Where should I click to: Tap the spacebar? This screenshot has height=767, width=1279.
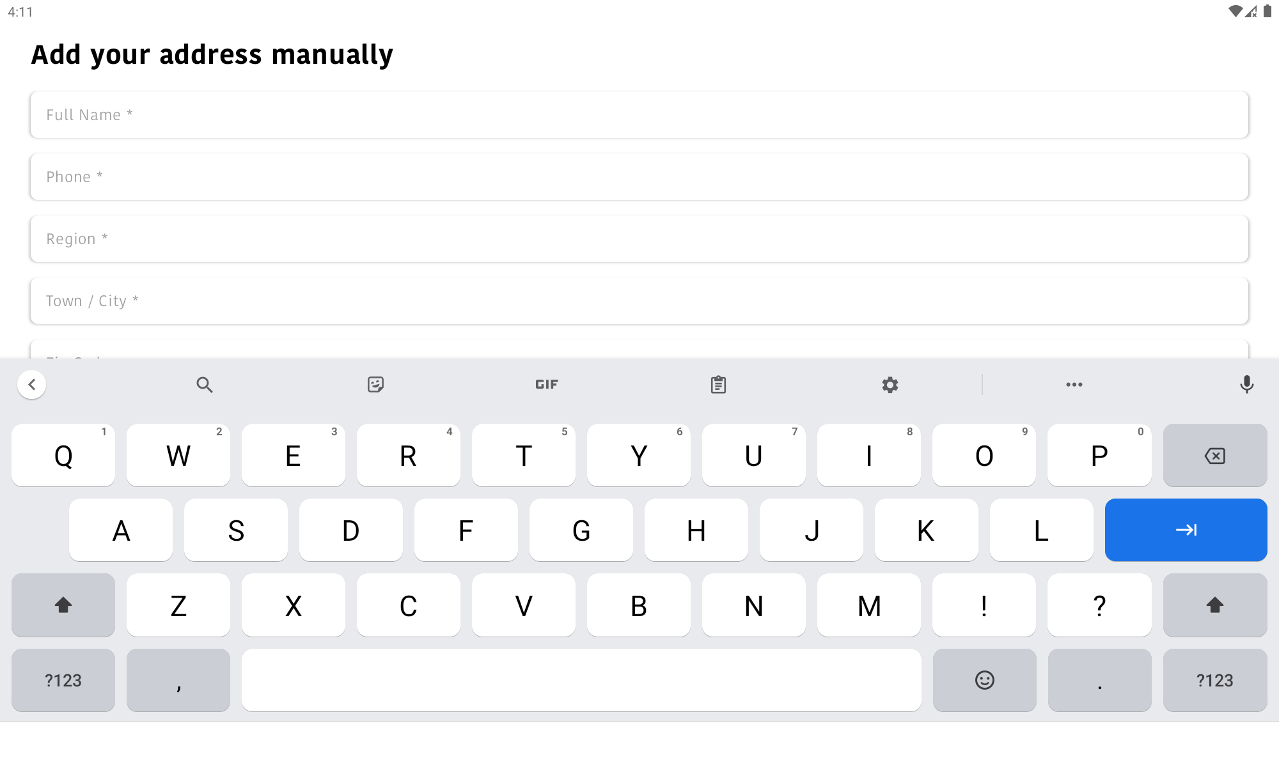(x=581, y=680)
